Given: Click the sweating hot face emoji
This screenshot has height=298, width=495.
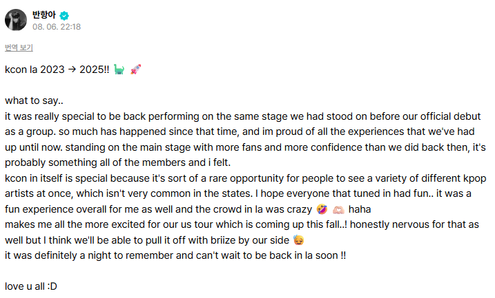Looking at the screenshot, I should tap(299, 240).
